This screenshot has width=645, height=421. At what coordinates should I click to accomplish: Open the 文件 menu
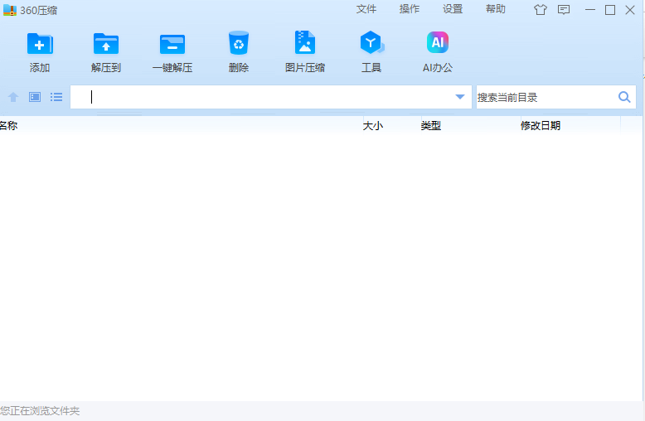click(x=366, y=9)
